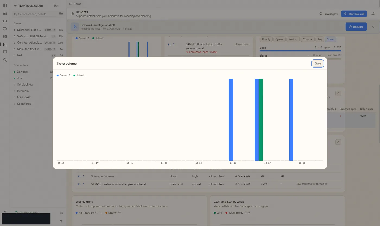380x226 pixels.
Task: Open the Mask the fleet SCRUM-7 case
Action: click(38, 49)
